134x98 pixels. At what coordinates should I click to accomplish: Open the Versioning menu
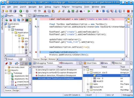[77, 7]
